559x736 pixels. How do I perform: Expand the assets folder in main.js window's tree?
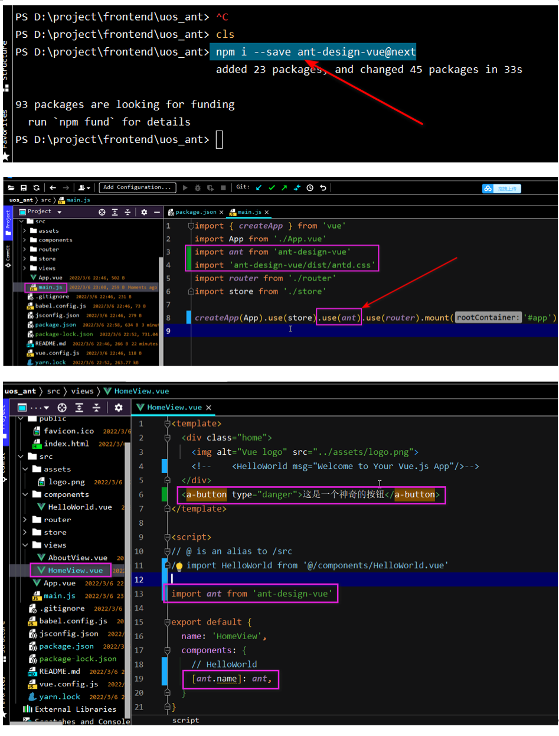click(x=25, y=231)
